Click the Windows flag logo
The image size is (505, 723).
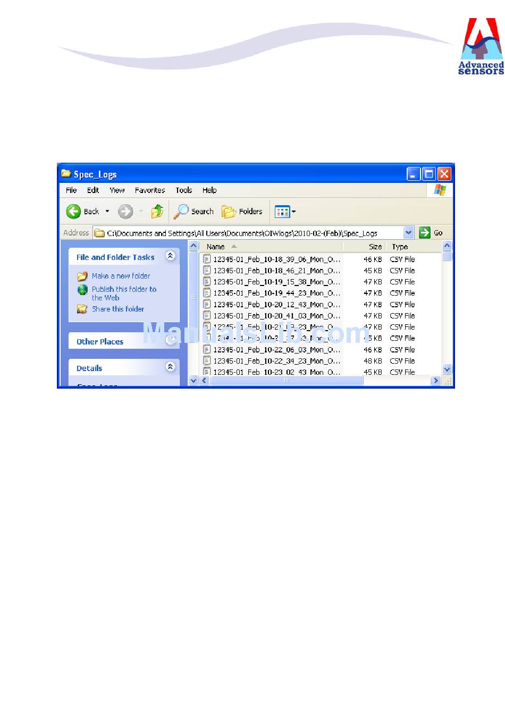coord(440,190)
